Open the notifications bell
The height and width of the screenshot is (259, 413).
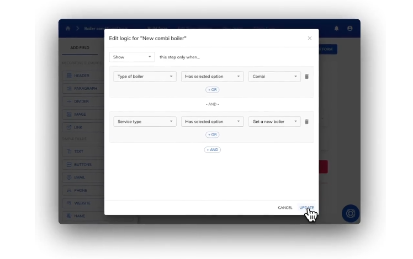[336, 29]
